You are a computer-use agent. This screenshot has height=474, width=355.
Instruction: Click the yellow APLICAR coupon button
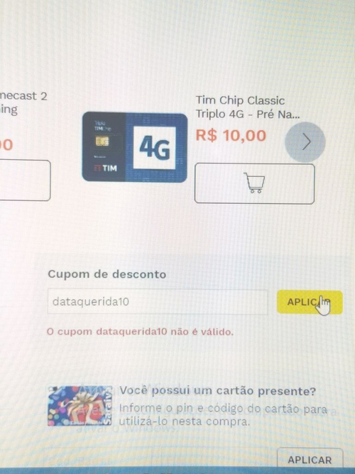310,302
